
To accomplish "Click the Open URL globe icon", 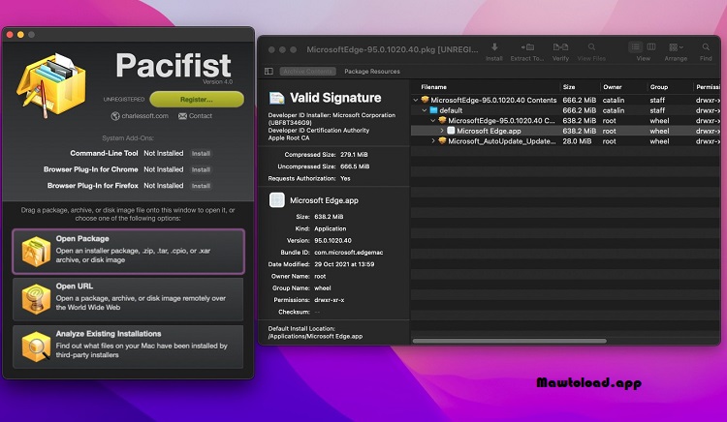I will 36,299.
